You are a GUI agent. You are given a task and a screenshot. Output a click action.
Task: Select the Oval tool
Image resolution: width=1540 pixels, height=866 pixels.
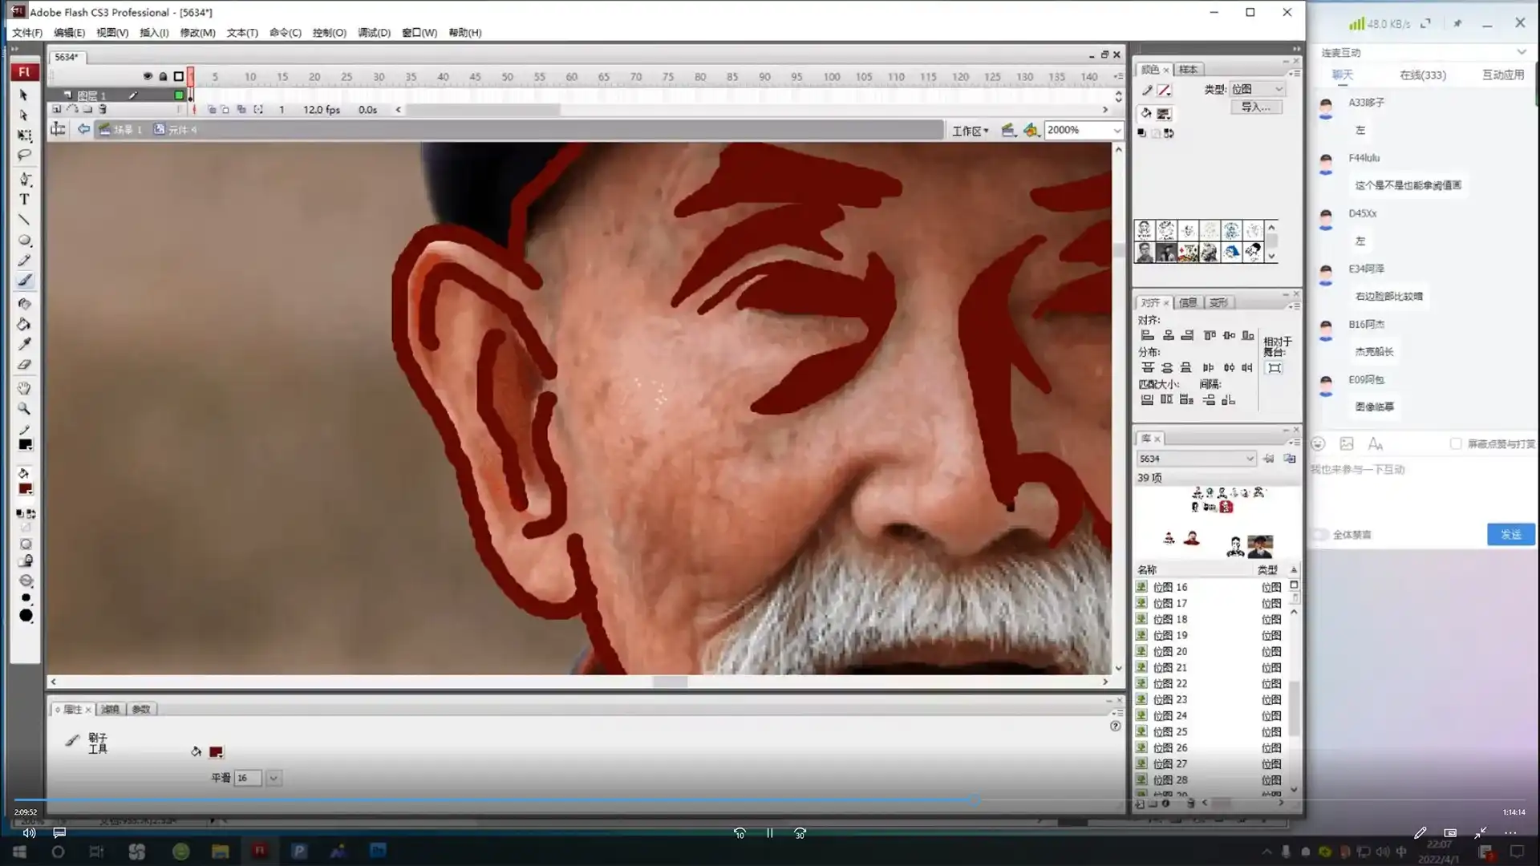click(24, 240)
